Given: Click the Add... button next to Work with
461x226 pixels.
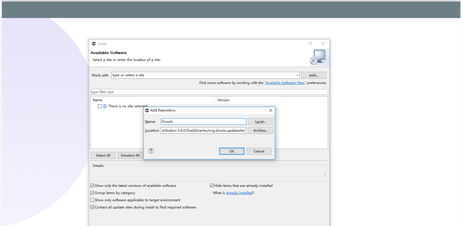Looking at the screenshot, I should 314,75.
